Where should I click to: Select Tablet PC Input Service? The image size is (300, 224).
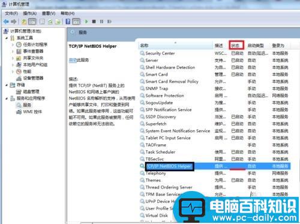168,138
